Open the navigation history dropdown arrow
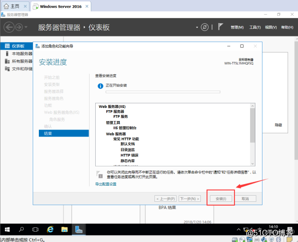298x242 pixels. tap(26, 27)
